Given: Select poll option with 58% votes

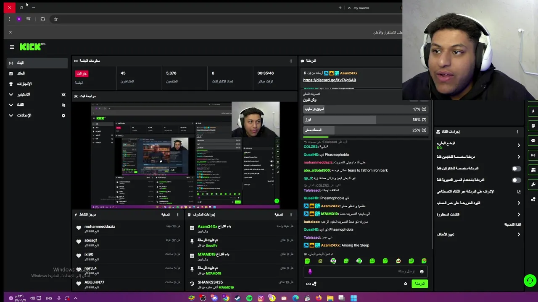Looking at the screenshot, I should (x=365, y=120).
